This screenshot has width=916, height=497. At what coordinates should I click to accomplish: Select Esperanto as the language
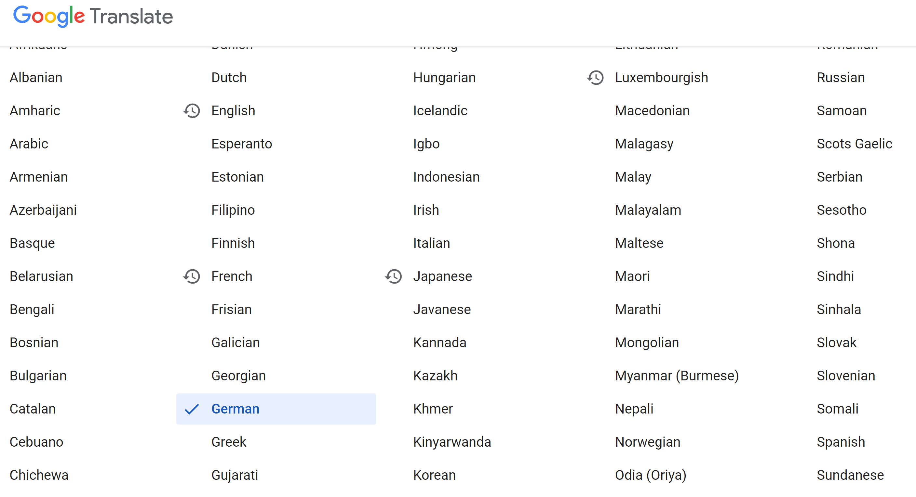[x=241, y=144]
